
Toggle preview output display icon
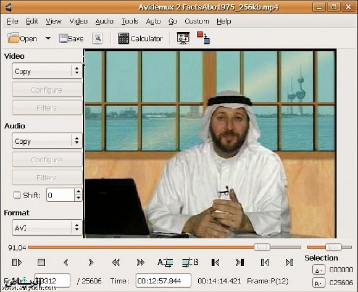183,38
